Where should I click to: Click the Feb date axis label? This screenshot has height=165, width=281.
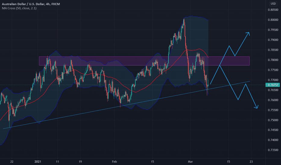[114, 162]
